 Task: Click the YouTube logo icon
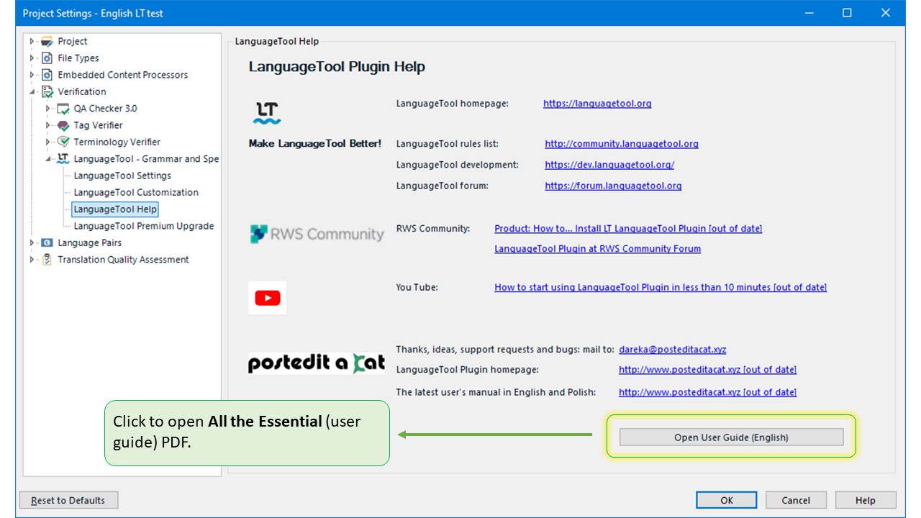coord(267,298)
